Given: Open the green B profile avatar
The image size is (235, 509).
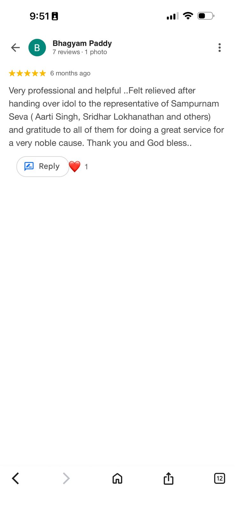Looking at the screenshot, I should 37,48.
